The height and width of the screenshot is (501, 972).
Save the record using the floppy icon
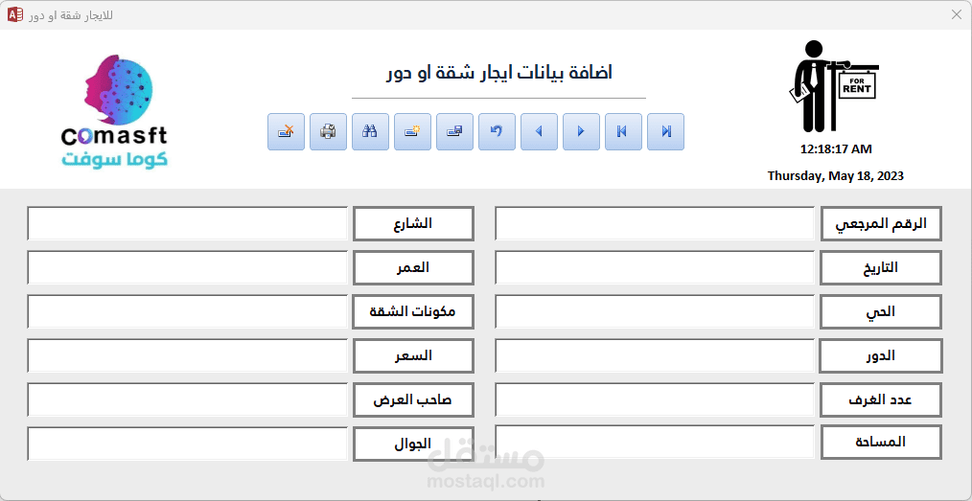pos(454,132)
